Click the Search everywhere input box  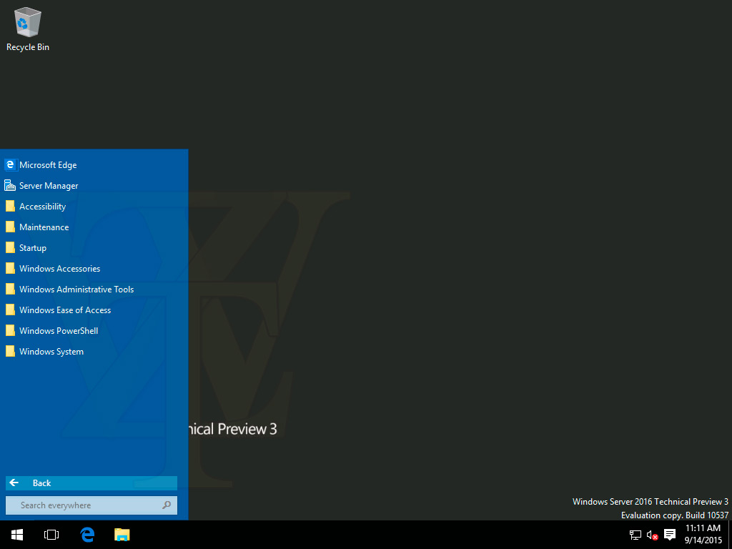coord(86,505)
